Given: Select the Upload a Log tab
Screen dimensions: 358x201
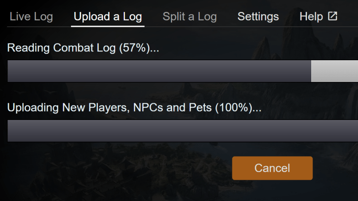Looking at the screenshot, I should coord(108,17).
